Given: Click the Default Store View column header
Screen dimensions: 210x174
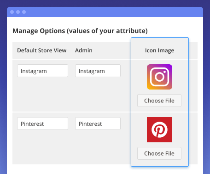Looking at the screenshot, I should (42, 51).
